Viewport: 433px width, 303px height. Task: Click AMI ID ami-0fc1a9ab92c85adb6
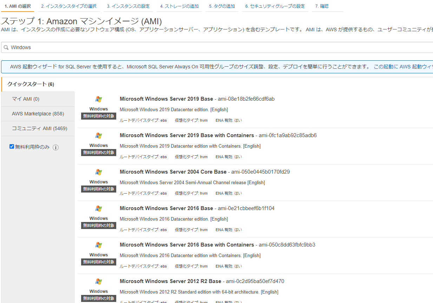[288, 135]
